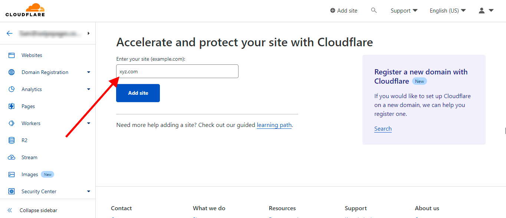Open the English (US) language dropdown
This screenshot has width=506, height=218.
coord(447,11)
